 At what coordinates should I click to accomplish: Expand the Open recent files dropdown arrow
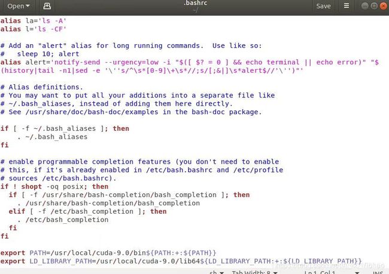(28, 6)
